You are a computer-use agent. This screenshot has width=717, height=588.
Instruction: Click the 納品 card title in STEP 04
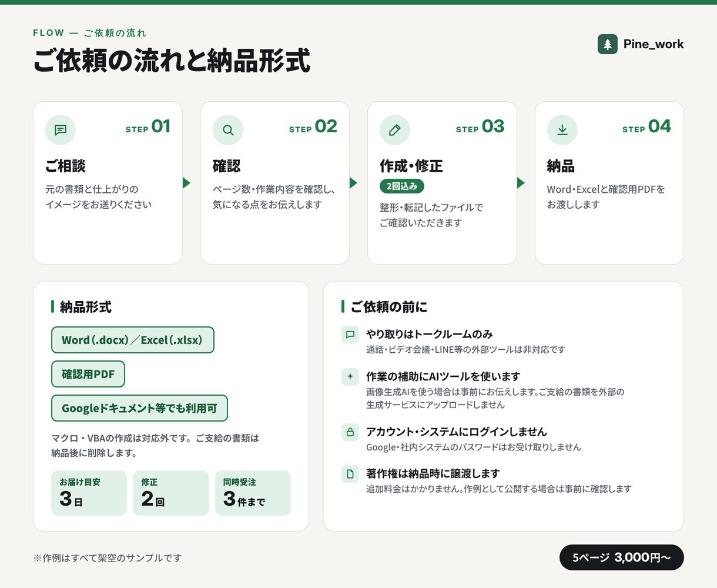561,166
